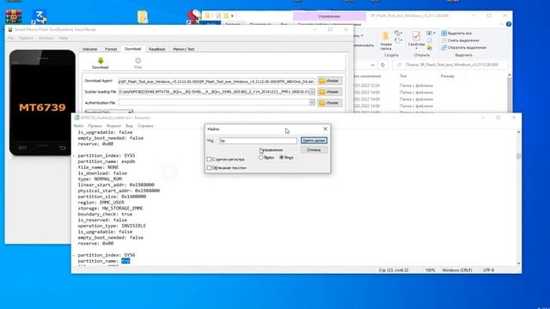Open the Flash Tool Help menu
The height and width of the screenshot is (309, 550).
[x=63, y=38]
